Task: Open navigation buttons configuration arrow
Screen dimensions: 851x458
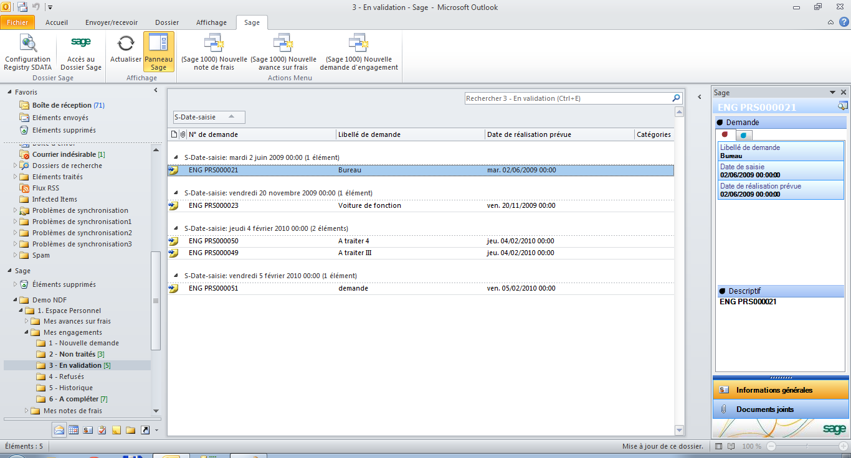Action: coord(156,430)
